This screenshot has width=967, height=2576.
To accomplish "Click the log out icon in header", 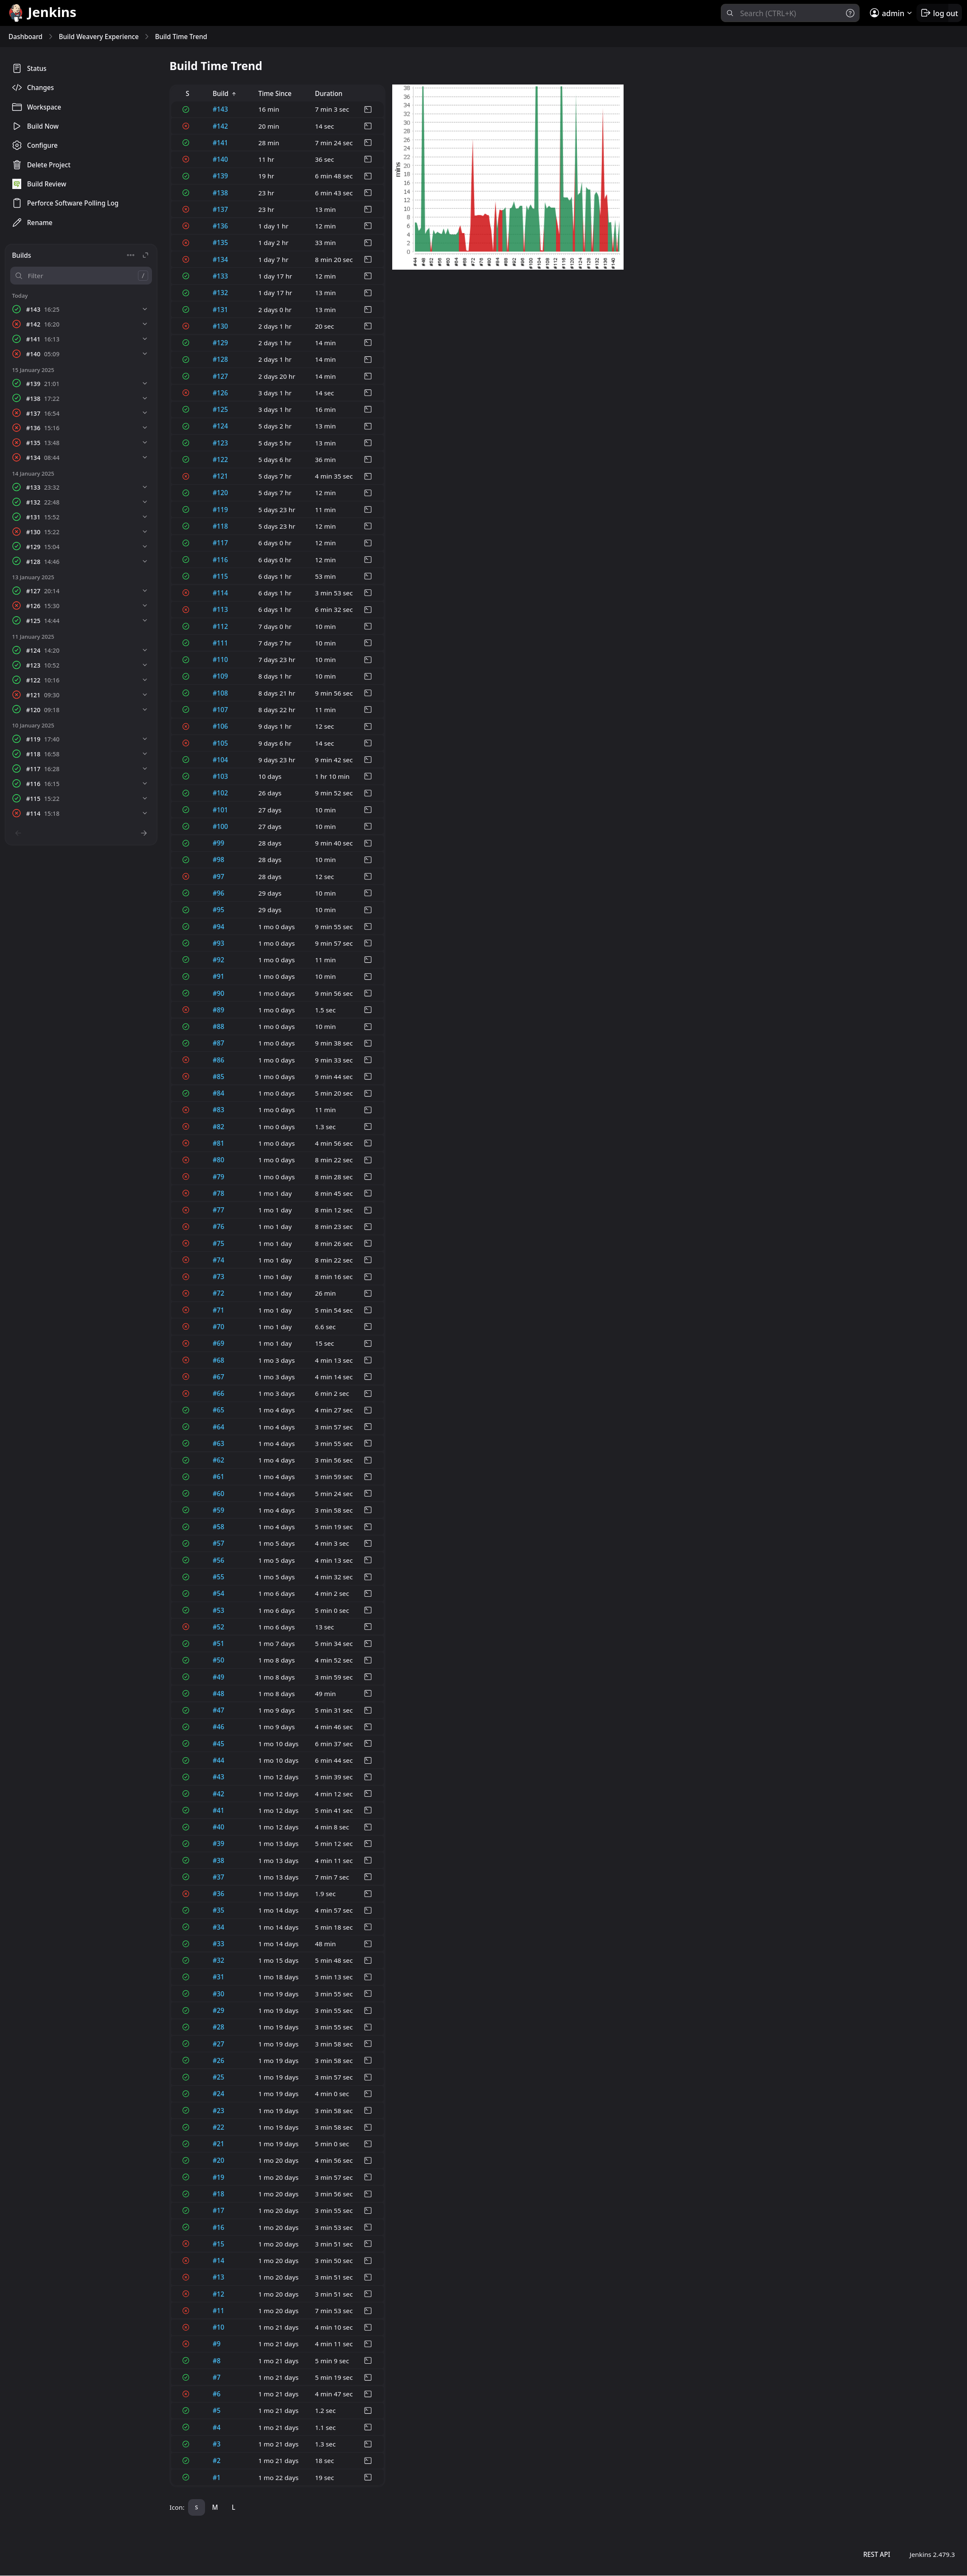I will point(925,13).
